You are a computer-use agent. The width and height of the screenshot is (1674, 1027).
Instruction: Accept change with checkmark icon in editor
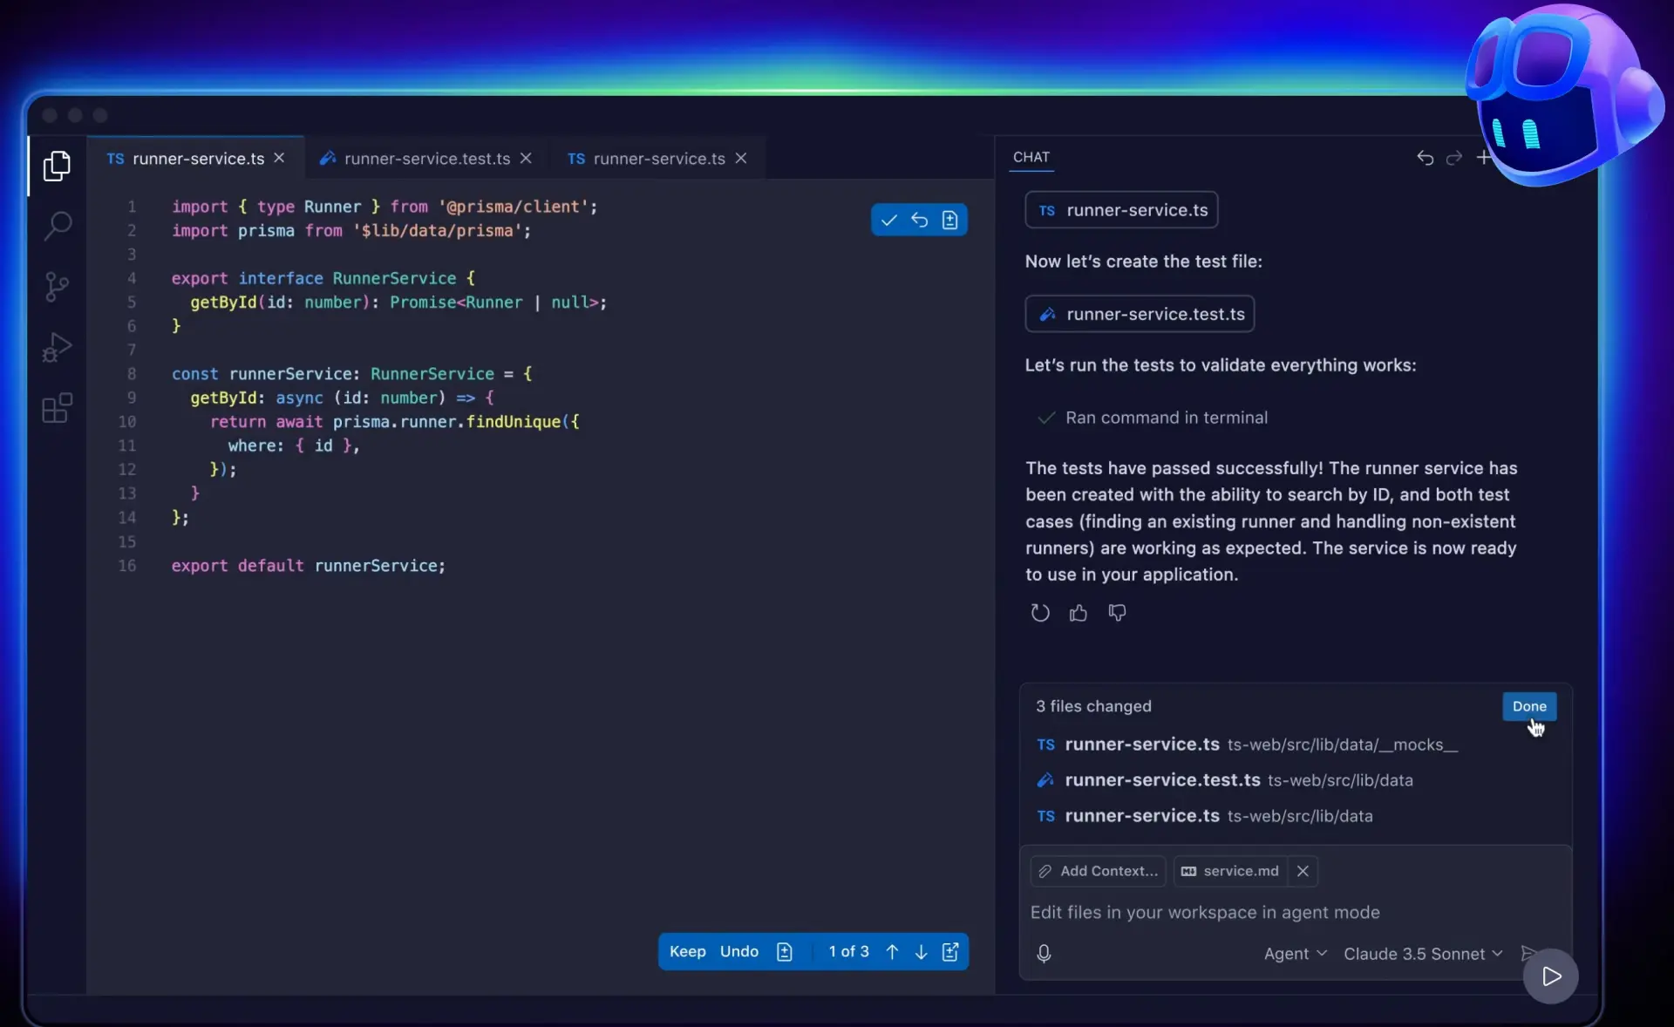point(888,220)
